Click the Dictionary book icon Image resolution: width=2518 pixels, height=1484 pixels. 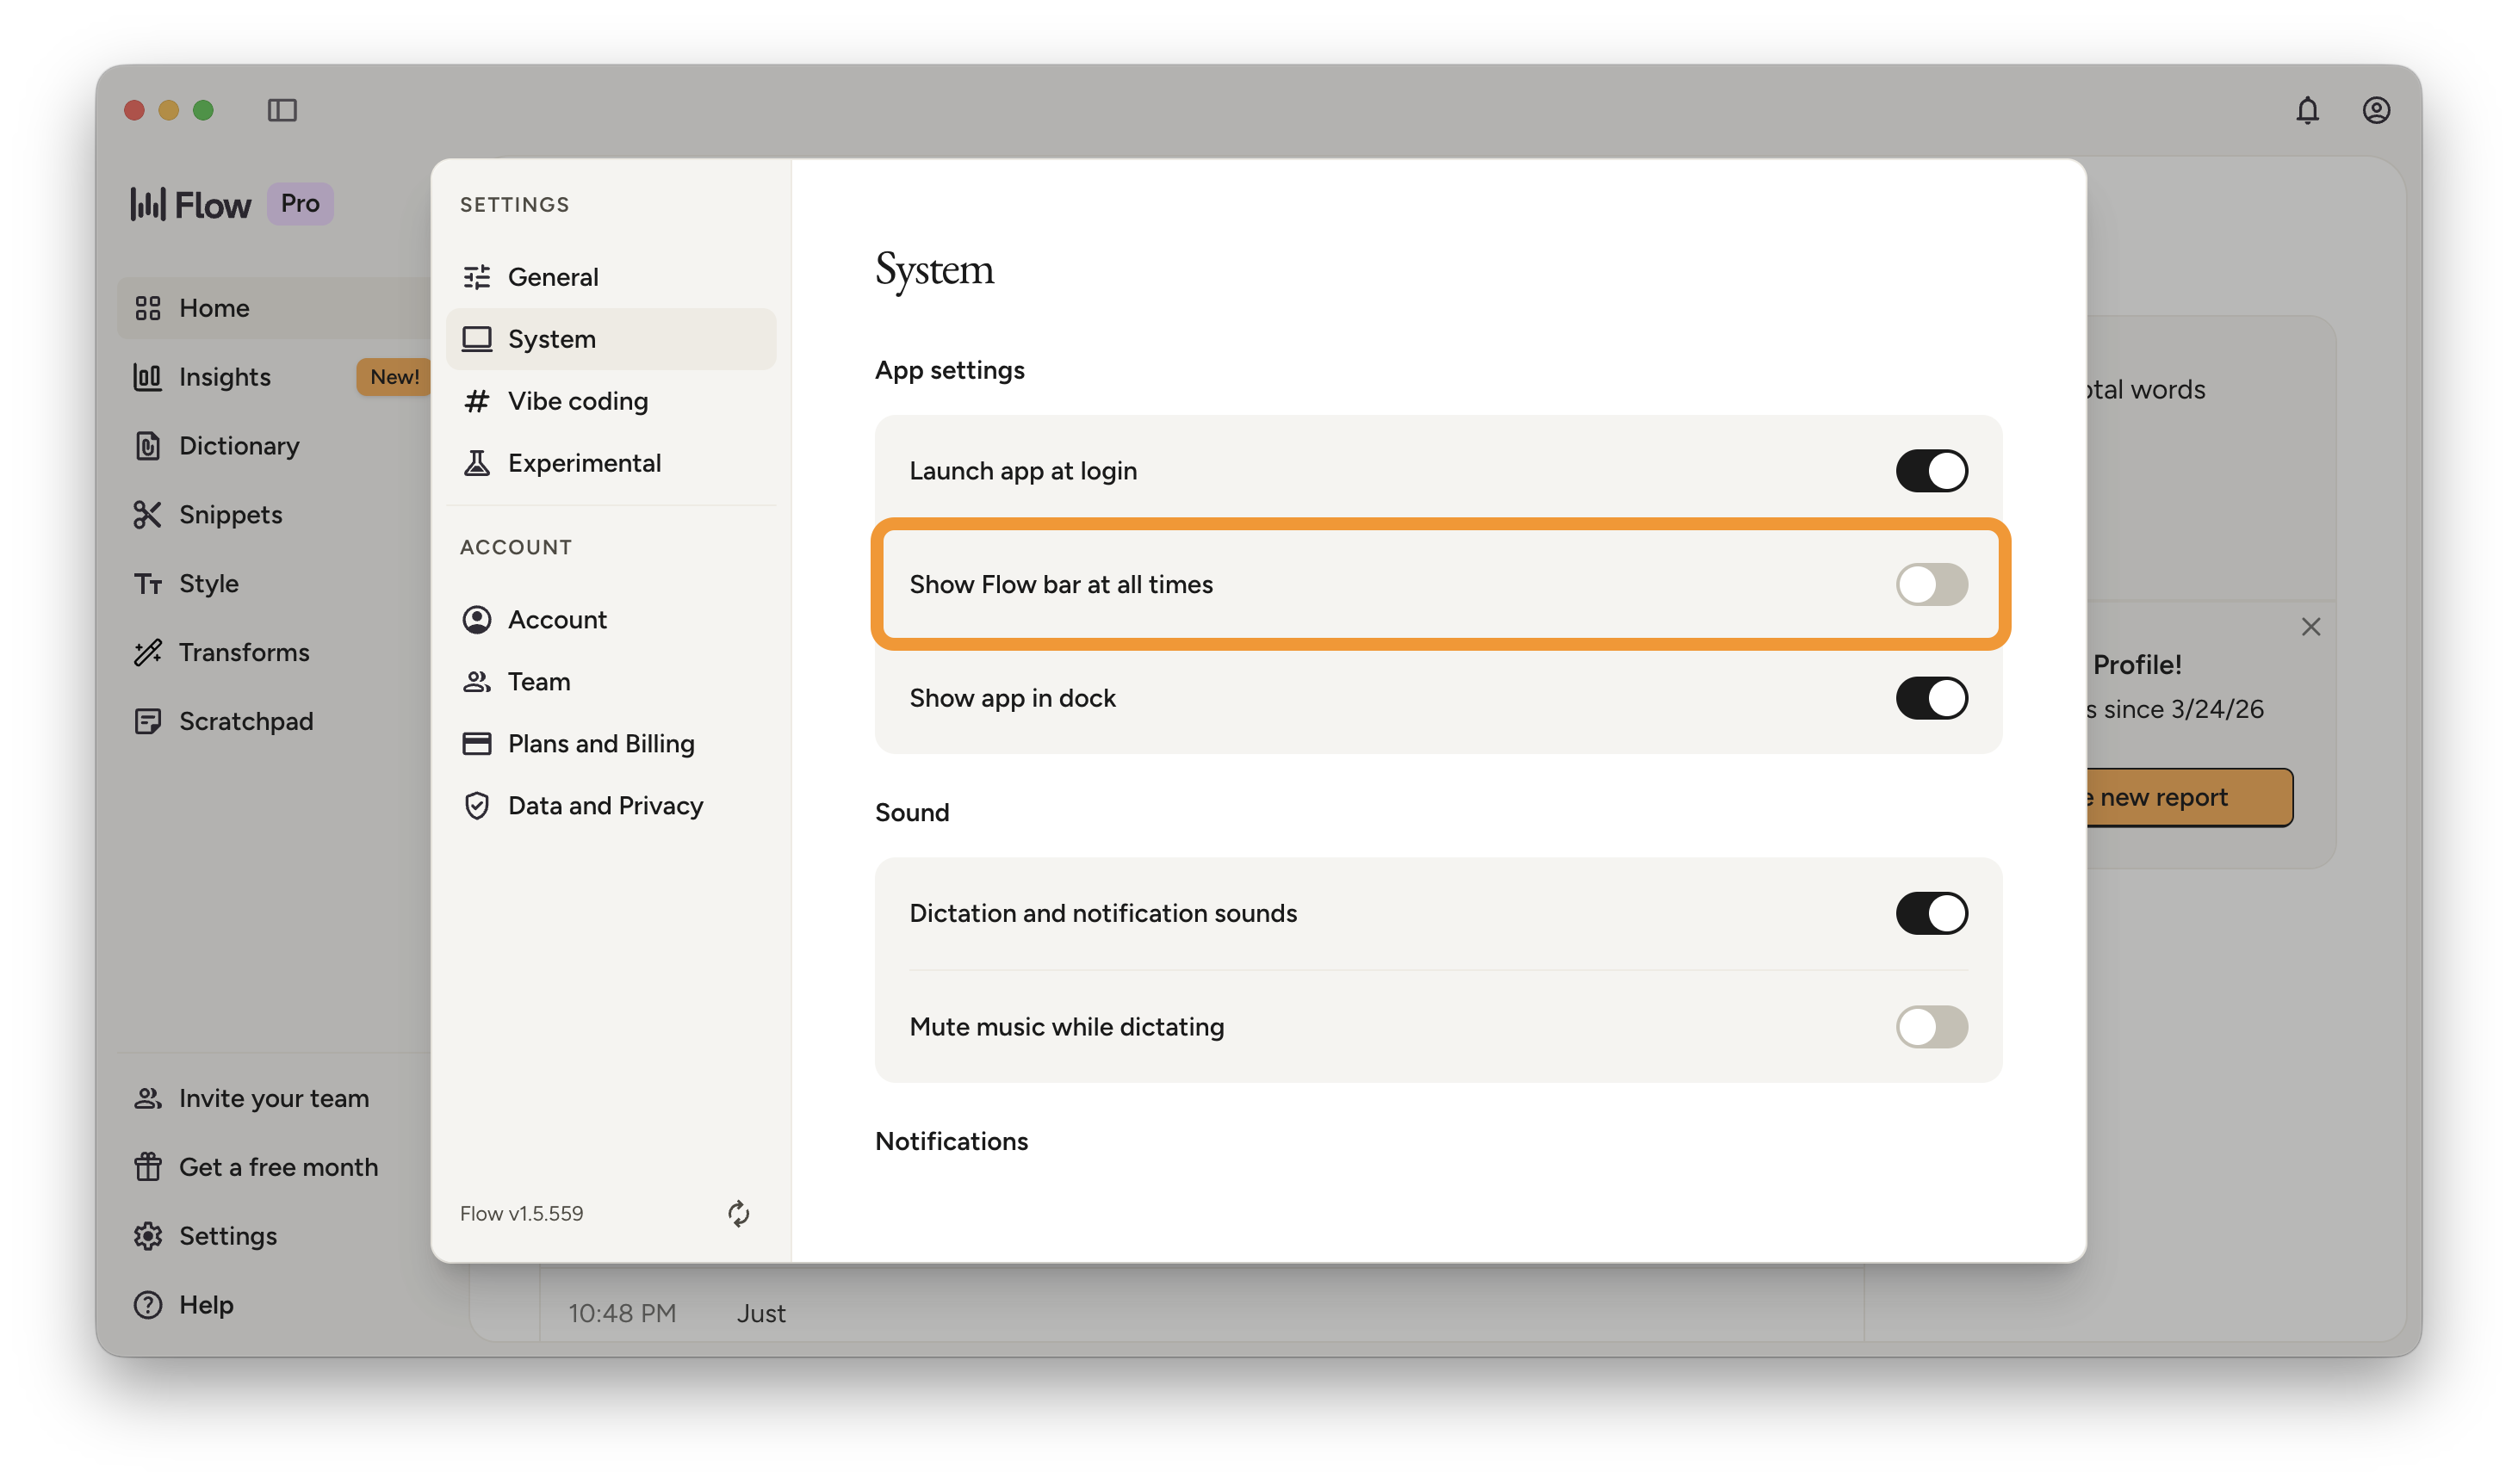[x=148, y=446]
